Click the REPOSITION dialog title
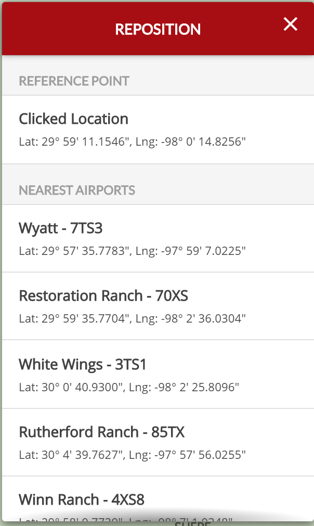The height and width of the screenshot is (526, 314). coord(158,29)
